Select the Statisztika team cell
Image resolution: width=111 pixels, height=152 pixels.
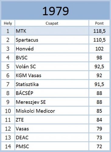[52, 84]
